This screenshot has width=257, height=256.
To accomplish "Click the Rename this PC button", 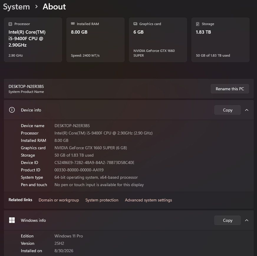I will click(230, 89).
